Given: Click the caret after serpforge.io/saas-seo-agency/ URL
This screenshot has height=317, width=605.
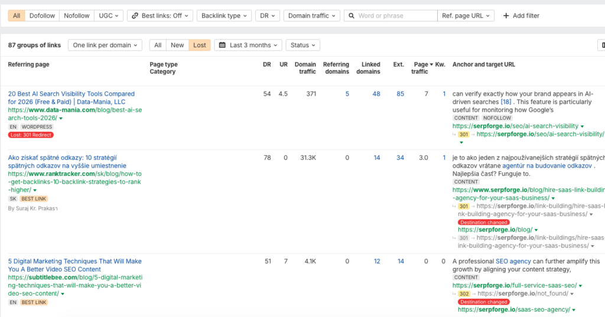Looking at the screenshot, I should [574, 310].
